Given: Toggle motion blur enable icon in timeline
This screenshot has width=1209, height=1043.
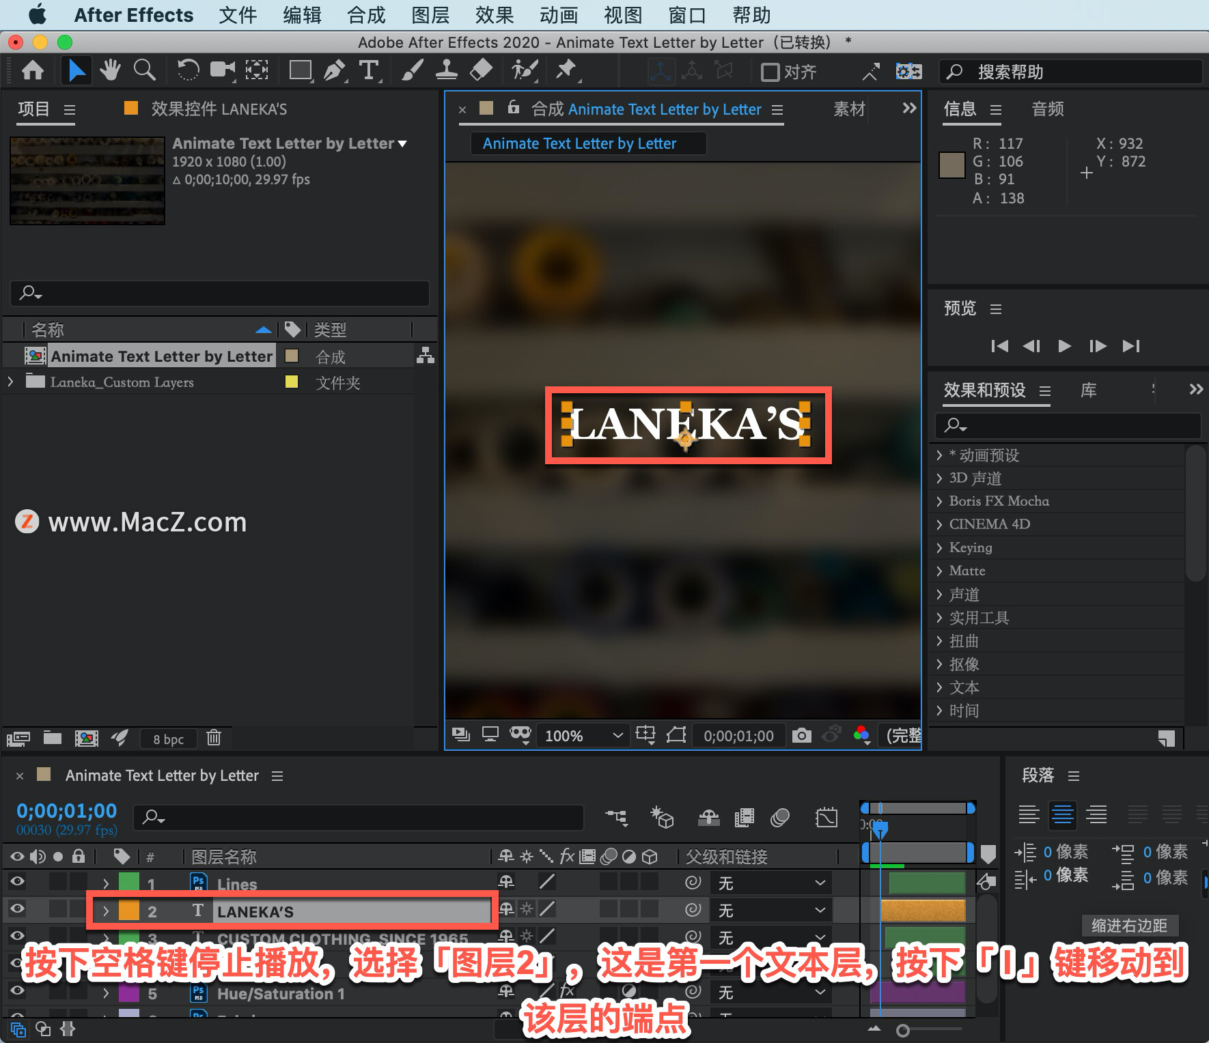Looking at the screenshot, I should 779,817.
